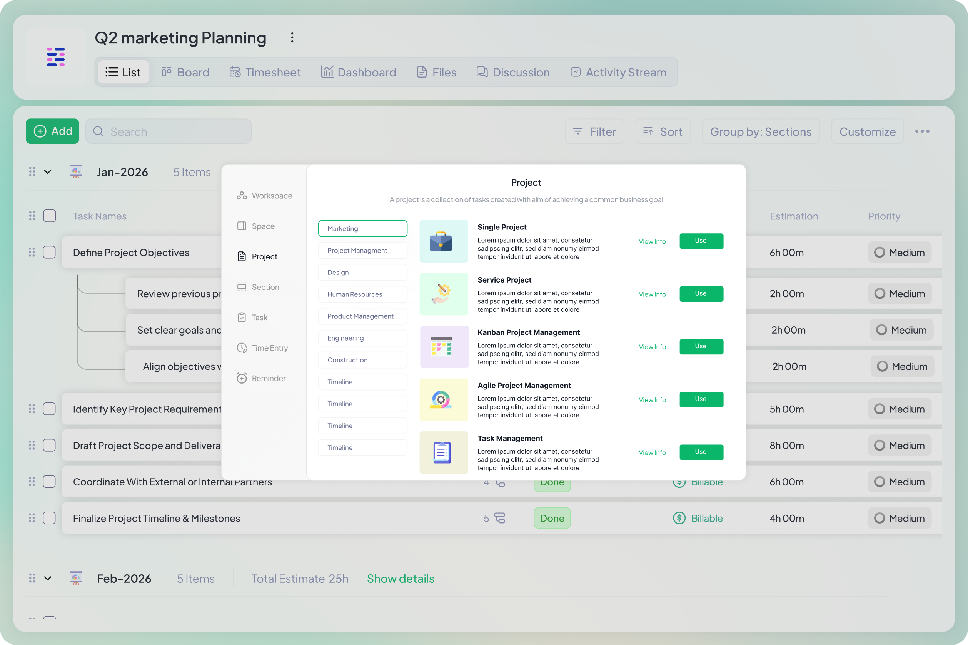Image resolution: width=968 pixels, height=645 pixels.
Task: Check the Draft Project Scope checkbox
Action: tap(49, 445)
